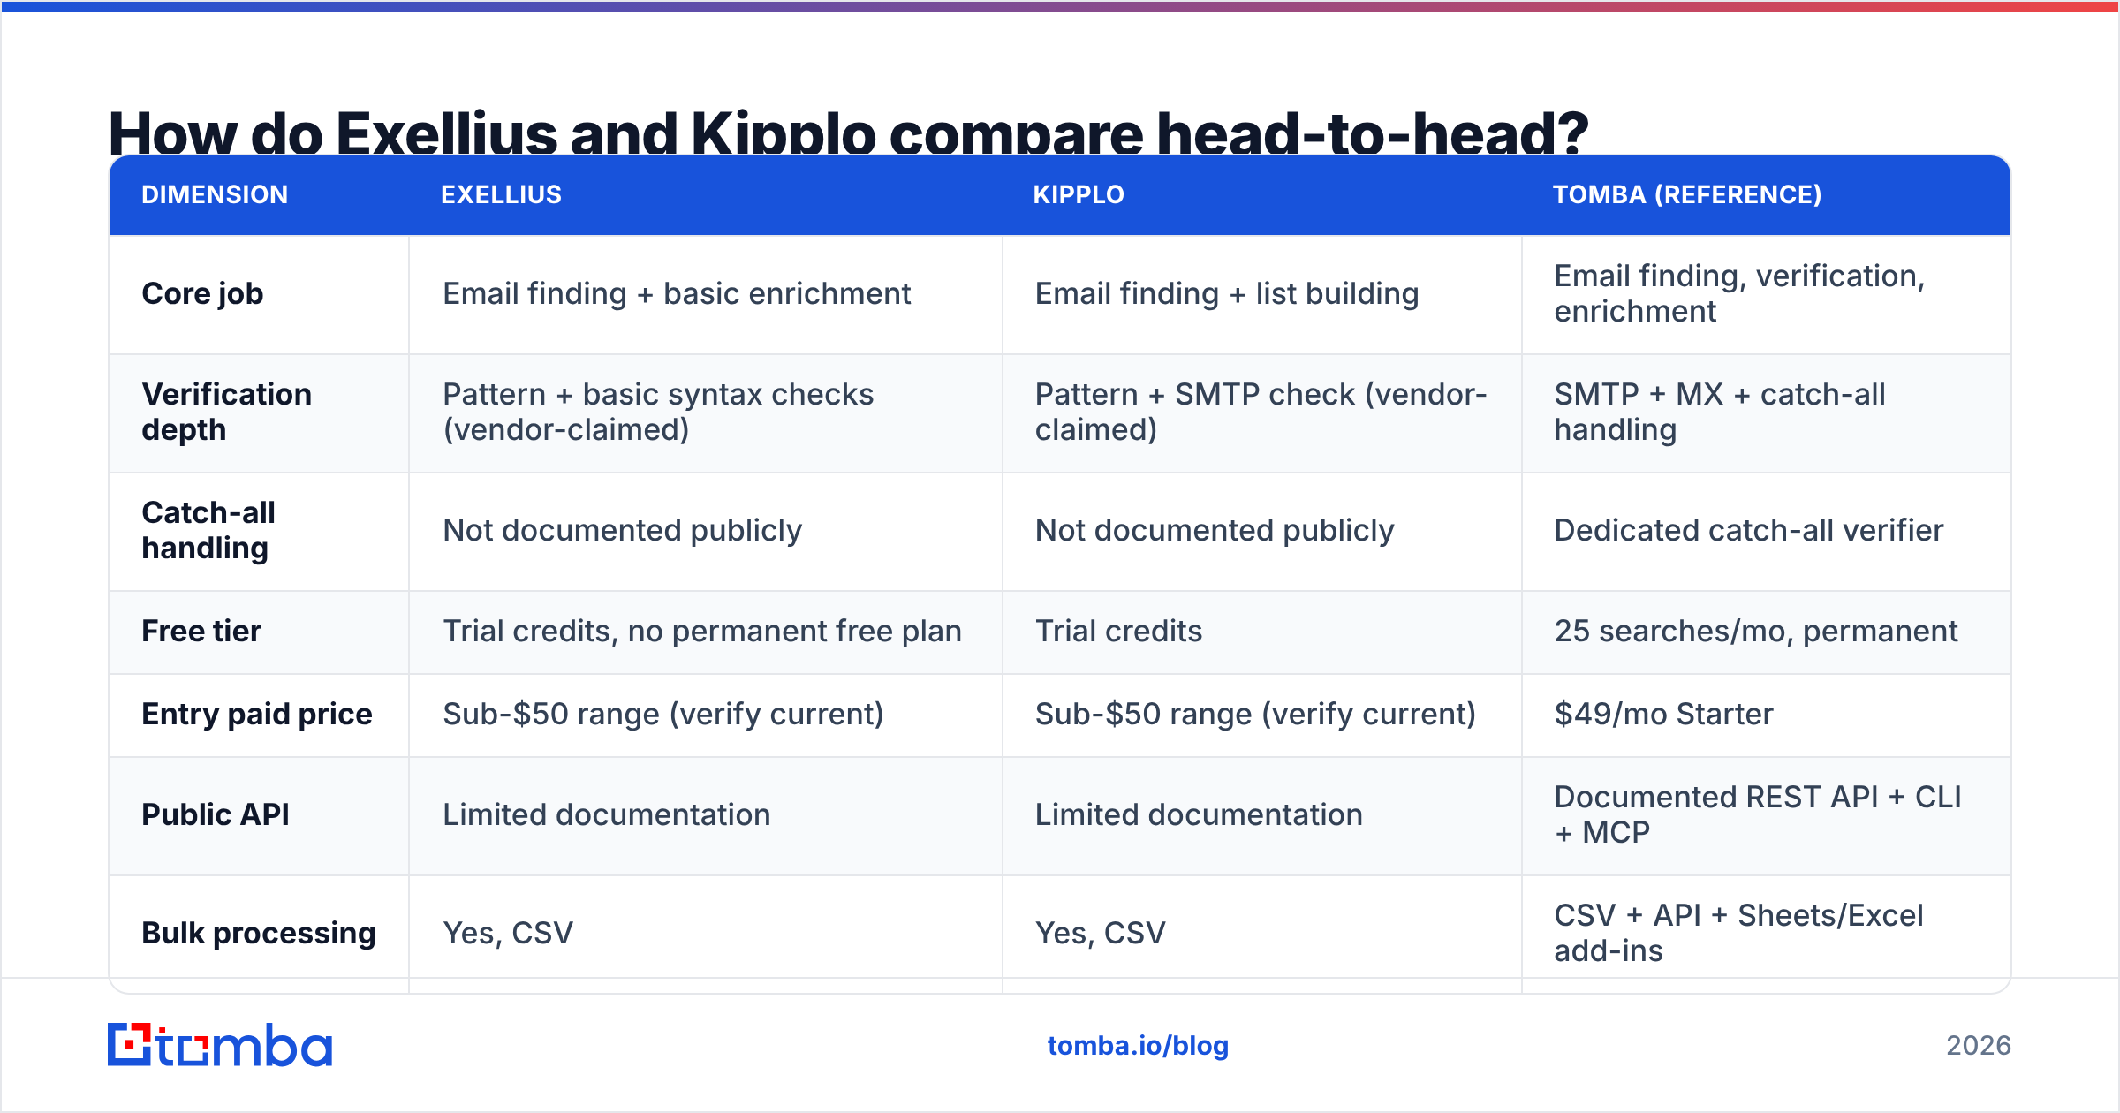Click the tomba logo
2120x1113 pixels.
220,1045
